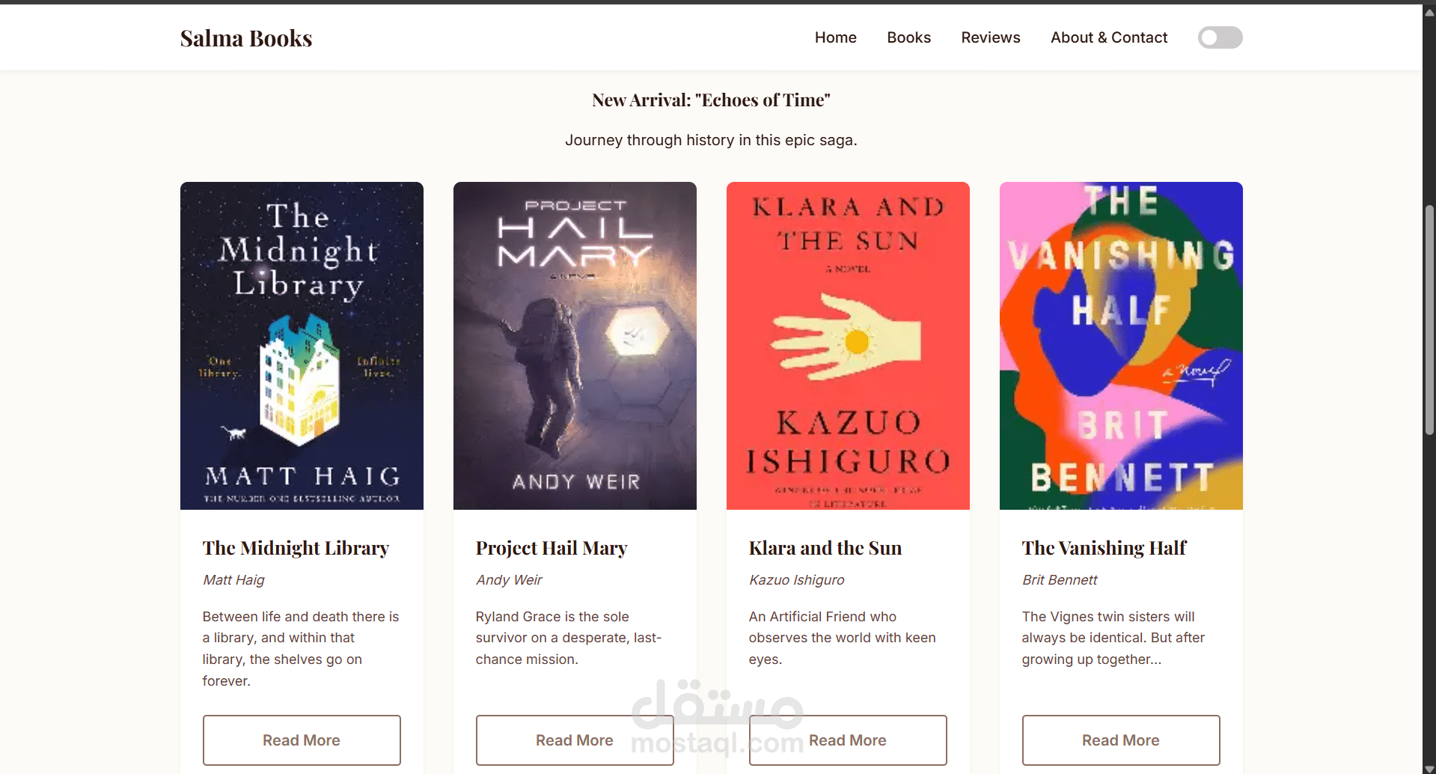Open the Home menu link
1436x774 pixels.
click(x=835, y=37)
